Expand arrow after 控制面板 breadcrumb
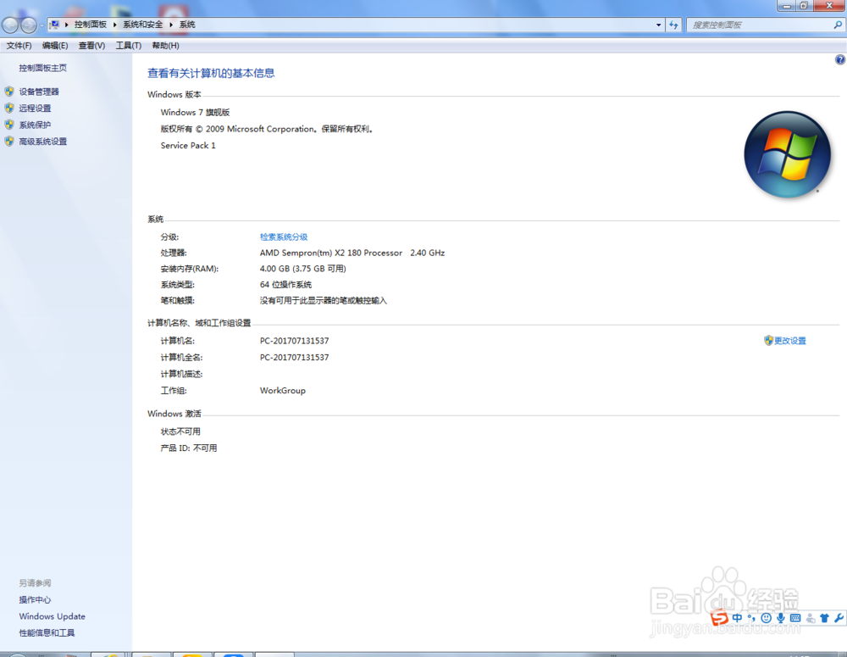847x657 pixels. (114, 25)
